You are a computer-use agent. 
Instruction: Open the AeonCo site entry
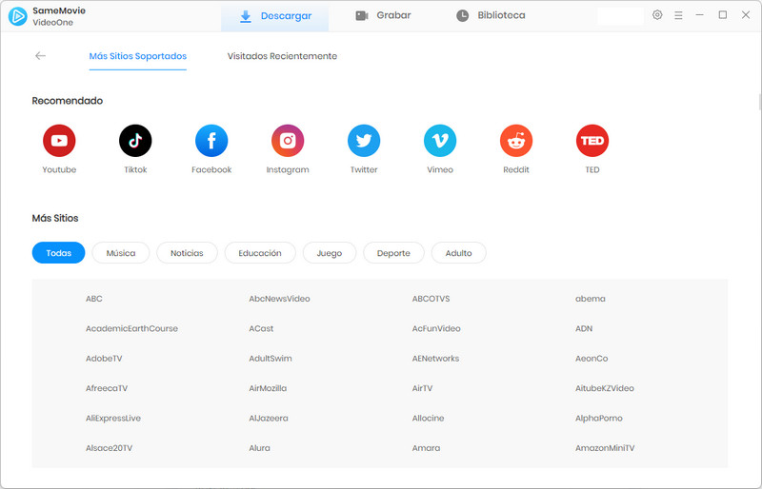[x=592, y=359]
